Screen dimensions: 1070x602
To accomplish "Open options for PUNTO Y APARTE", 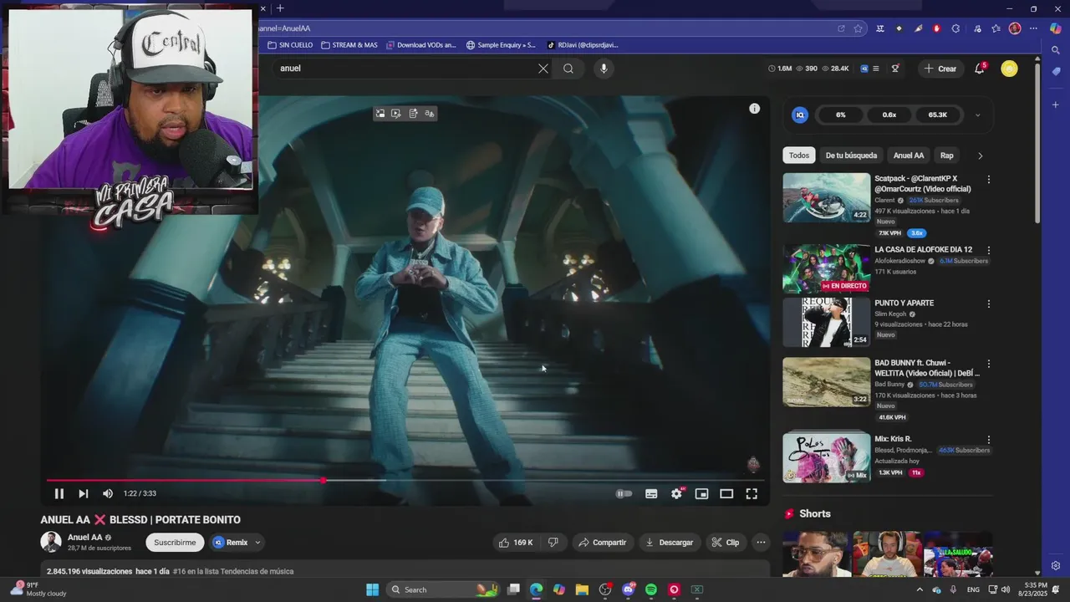I will click(988, 304).
